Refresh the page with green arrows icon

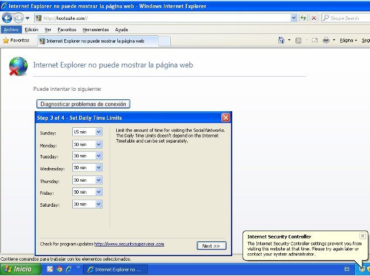[303, 18]
